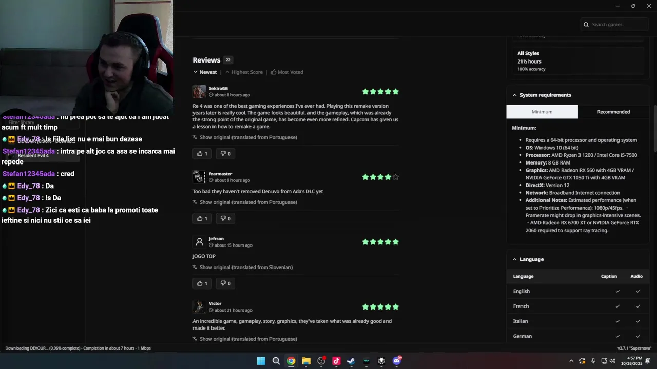657x369 pixels.
Task: Click the Caption column header
Action: coord(609,277)
